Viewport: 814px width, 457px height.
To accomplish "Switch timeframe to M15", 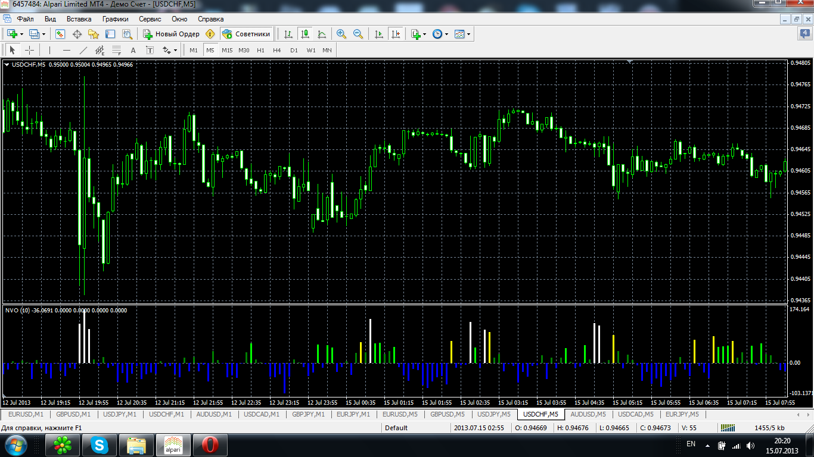I will click(x=227, y=50).
